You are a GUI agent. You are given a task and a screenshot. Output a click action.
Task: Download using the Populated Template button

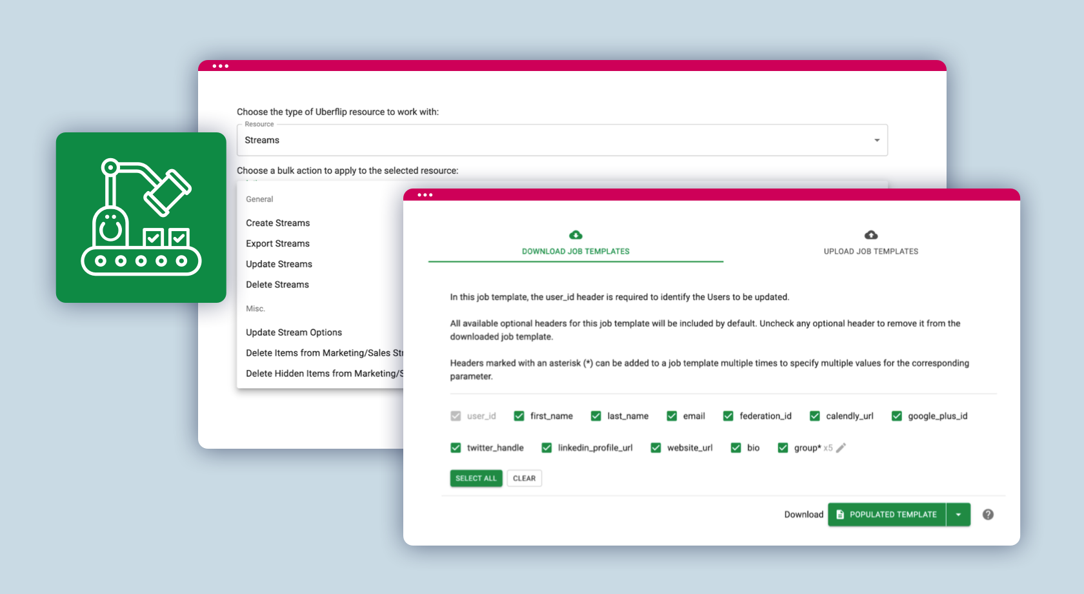coord(887,515)
